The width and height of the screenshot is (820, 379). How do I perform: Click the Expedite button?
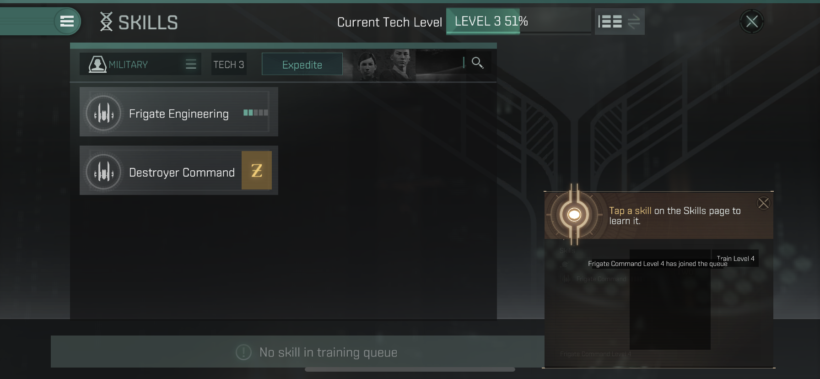pos(302,65)
